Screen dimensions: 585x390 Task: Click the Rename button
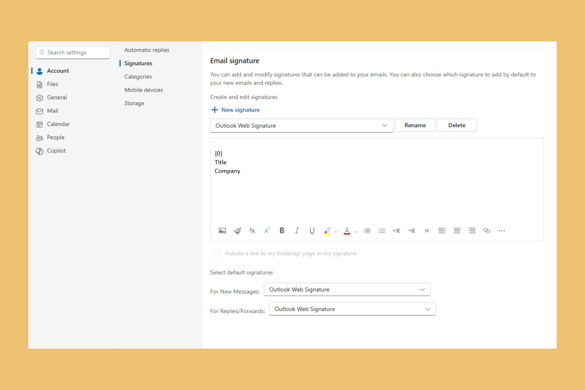point(415,126)
